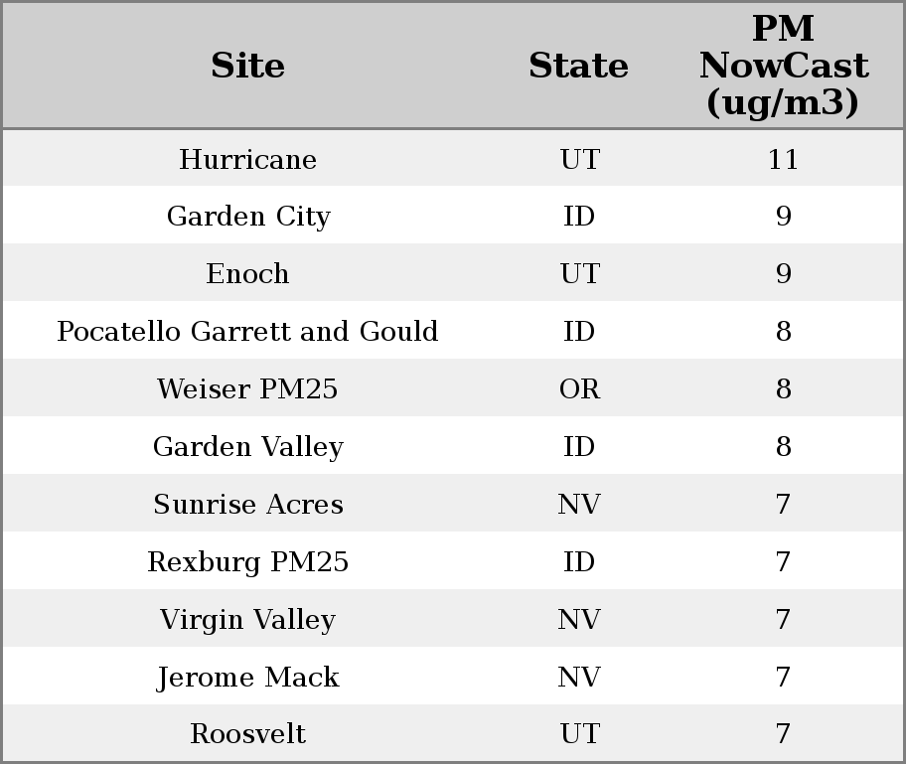Click the Virgin Valley site name
906x764 pixels.
tap(247, 619)
